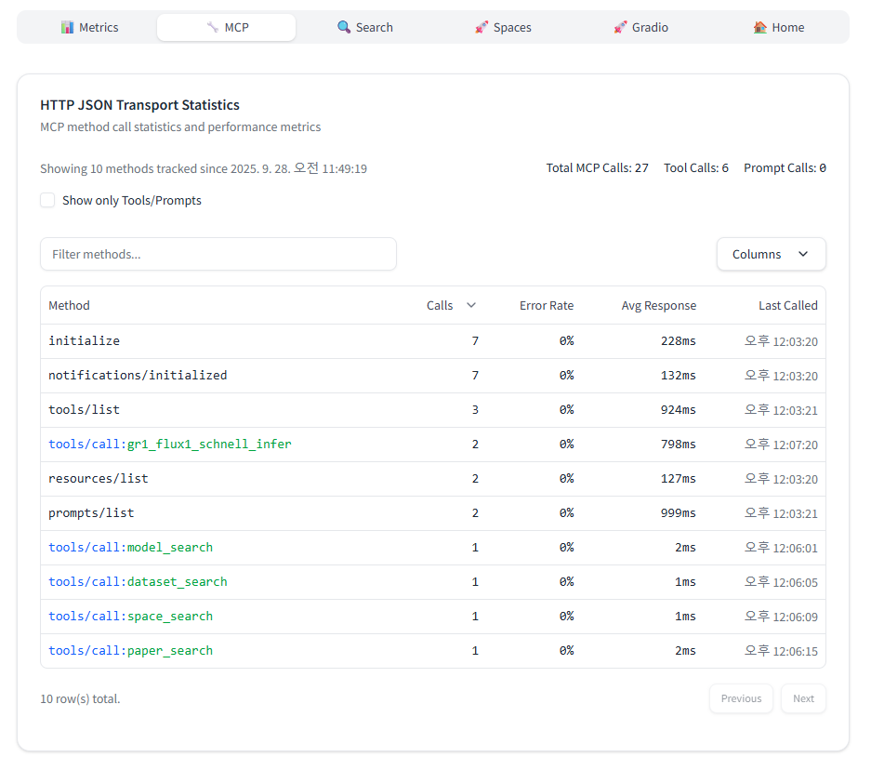Focus the Filter methods input field
This screenshot has width=871, height=770.
point(218,255)
